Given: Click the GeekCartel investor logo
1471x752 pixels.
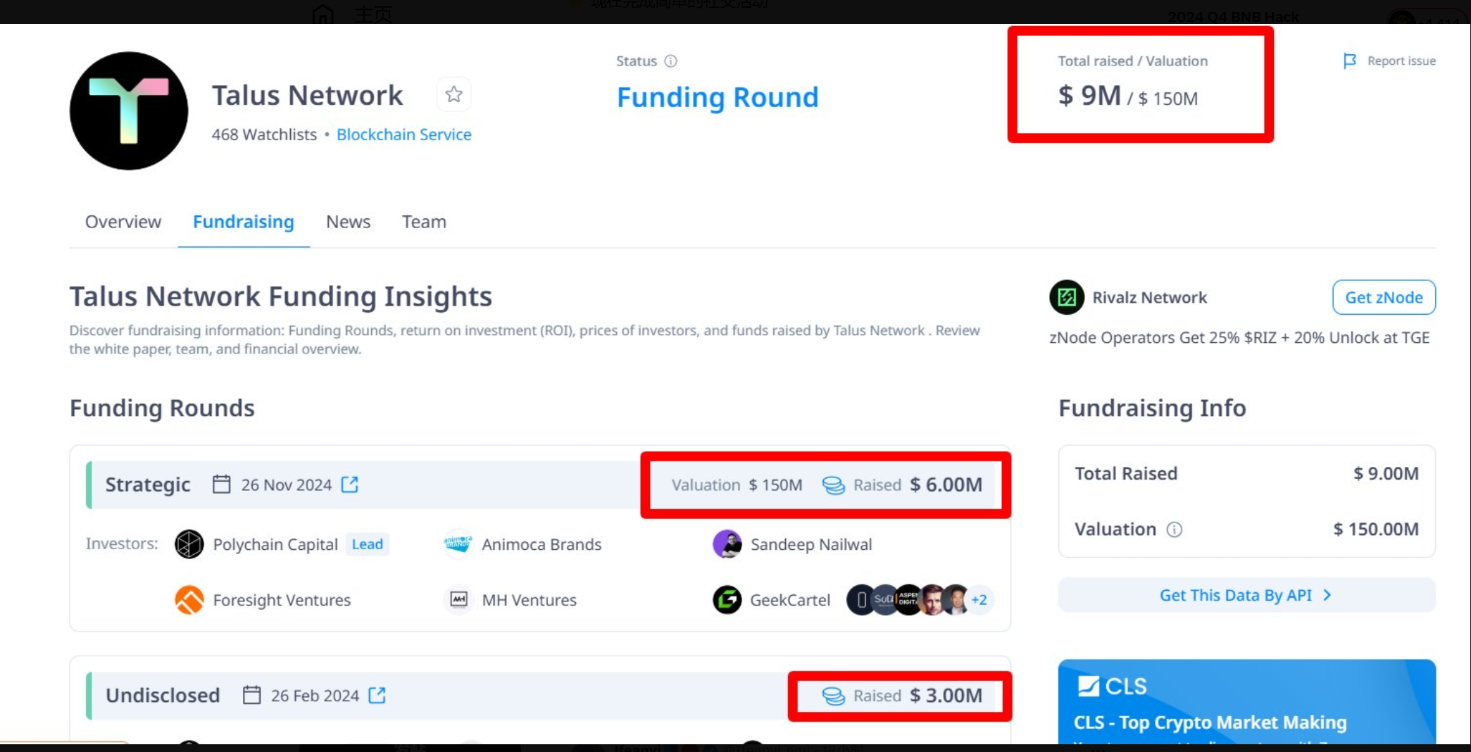Looking at the screenshot, I should coord(727,600).
